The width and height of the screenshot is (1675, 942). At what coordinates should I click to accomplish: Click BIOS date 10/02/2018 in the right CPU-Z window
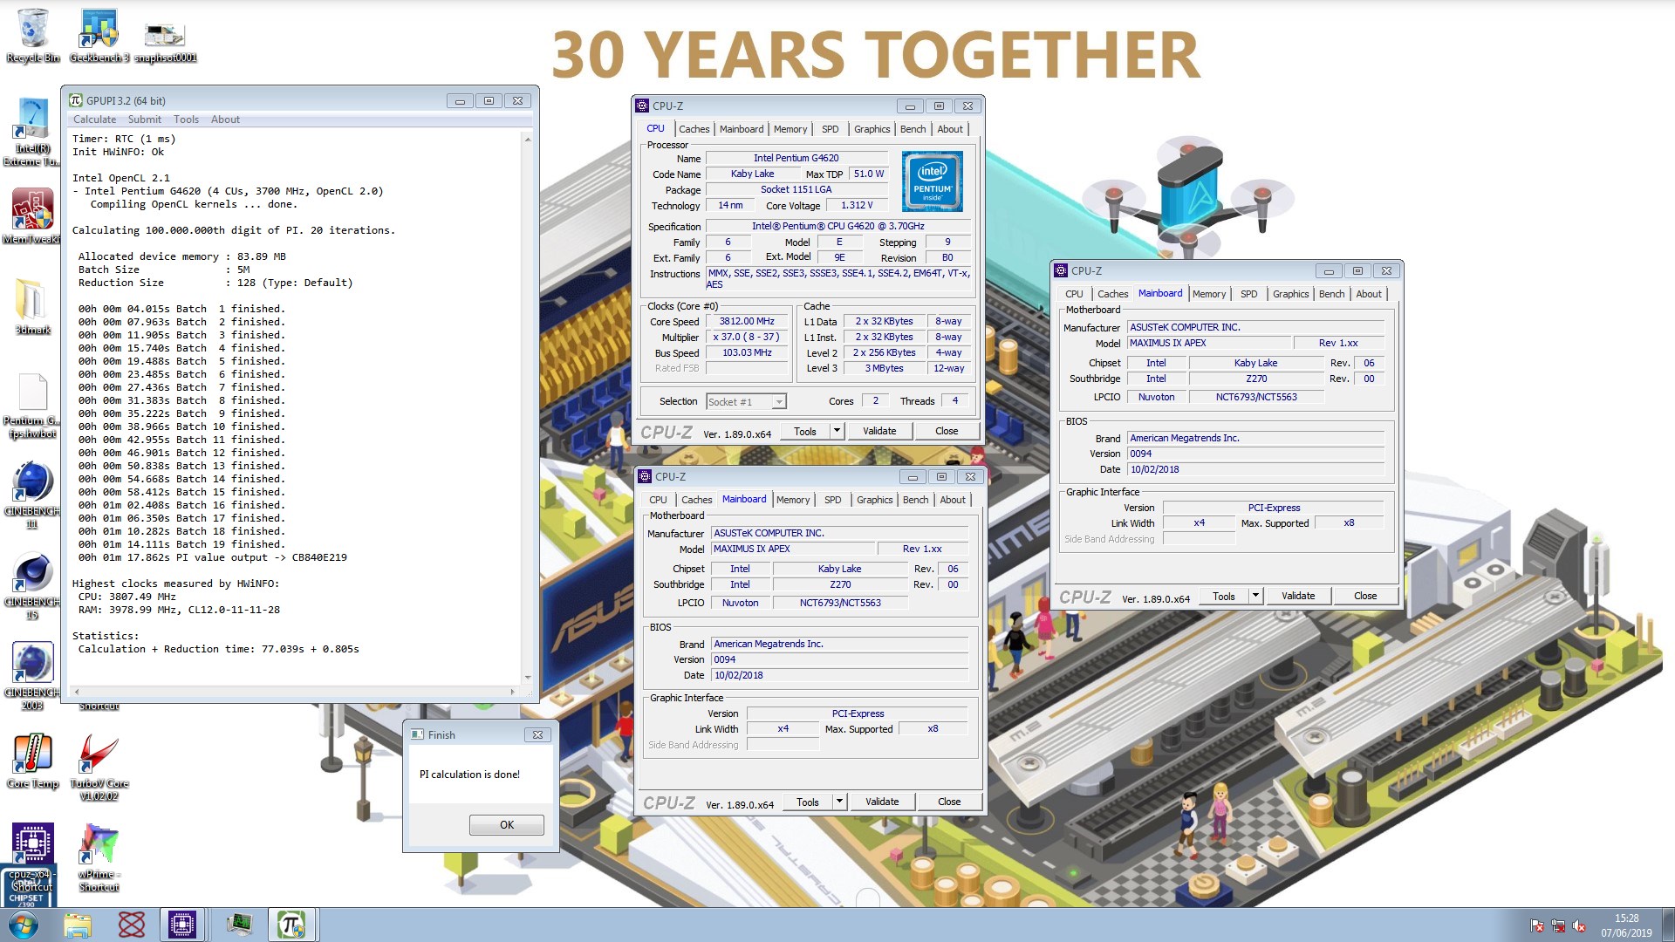pos(1255,469)
